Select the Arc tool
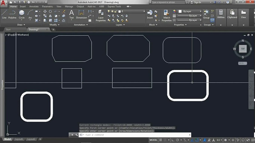Image resolution: width=255 pixels, height=143 pixels. [30, 14]
